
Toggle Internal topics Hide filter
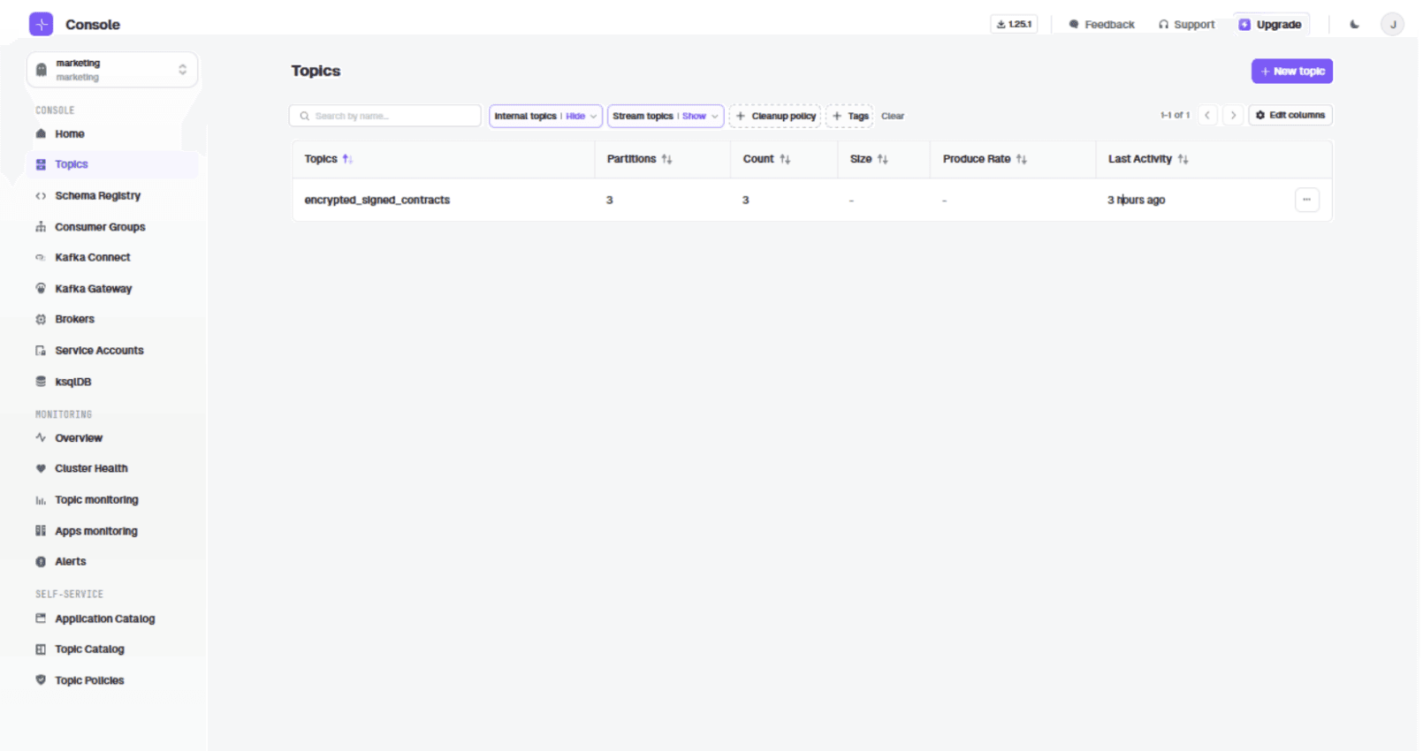(545, 116)
